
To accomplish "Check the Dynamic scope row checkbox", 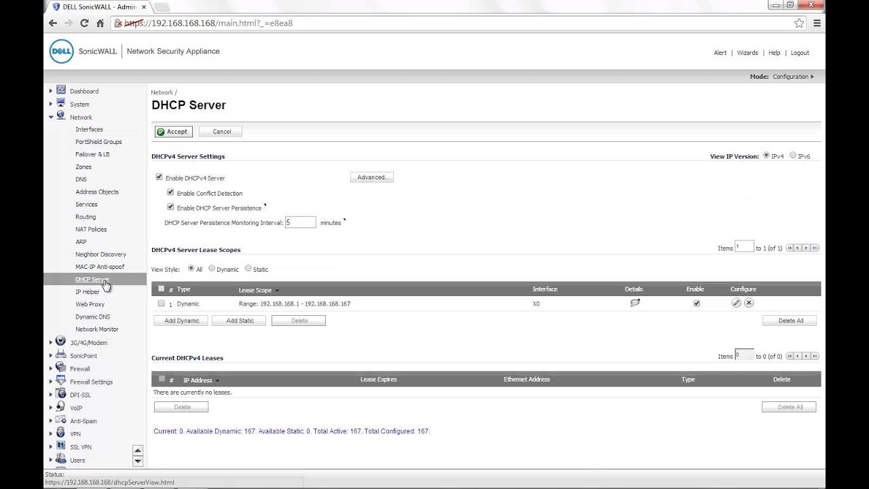I will 162,304.
